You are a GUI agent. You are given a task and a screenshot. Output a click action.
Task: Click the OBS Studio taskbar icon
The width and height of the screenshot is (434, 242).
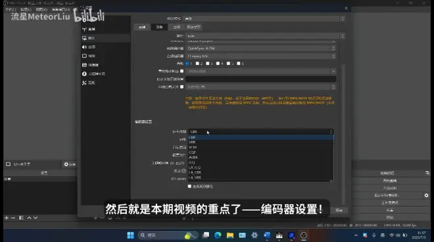304,235
